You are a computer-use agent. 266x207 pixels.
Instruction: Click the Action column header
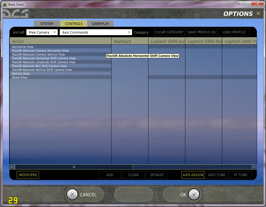(x=60, y=41)
